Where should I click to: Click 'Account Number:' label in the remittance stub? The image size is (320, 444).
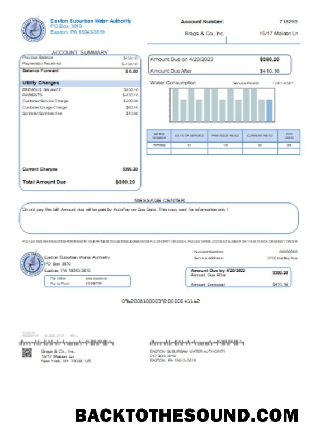(209, 252)
